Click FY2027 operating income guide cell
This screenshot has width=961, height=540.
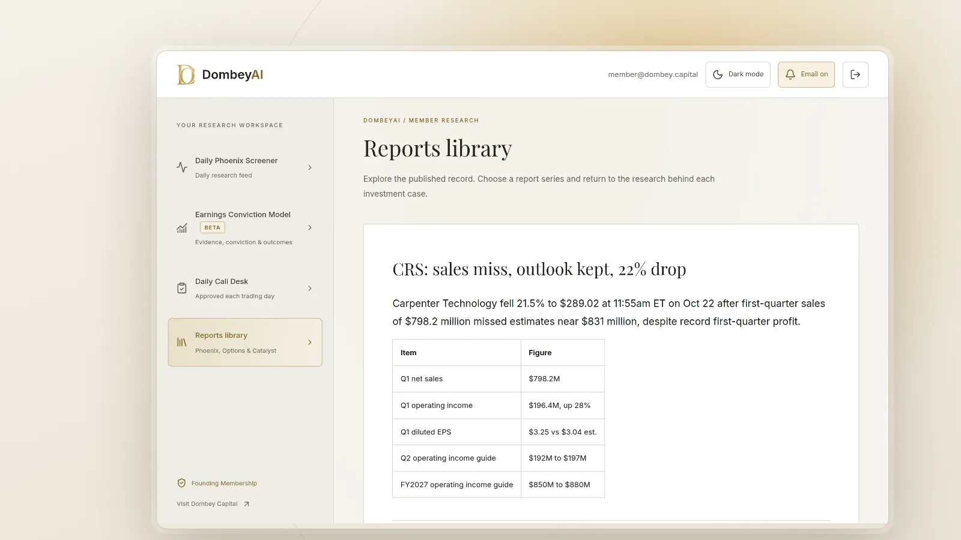tap(456, 485)
